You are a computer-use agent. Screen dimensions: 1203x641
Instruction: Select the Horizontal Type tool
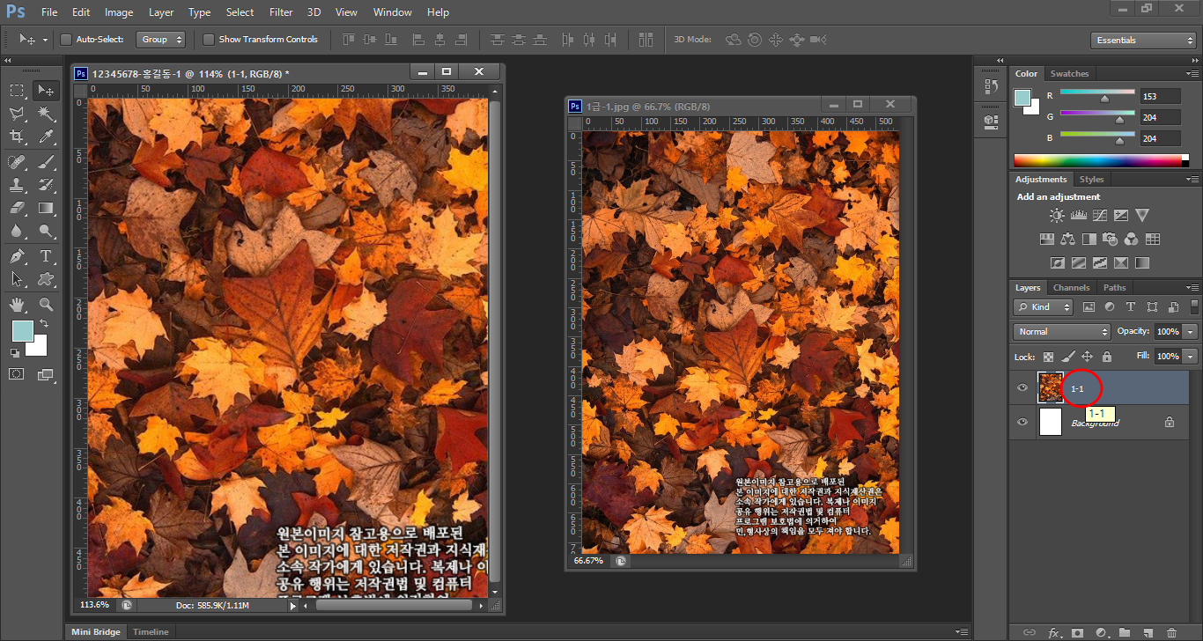[46, 256]
